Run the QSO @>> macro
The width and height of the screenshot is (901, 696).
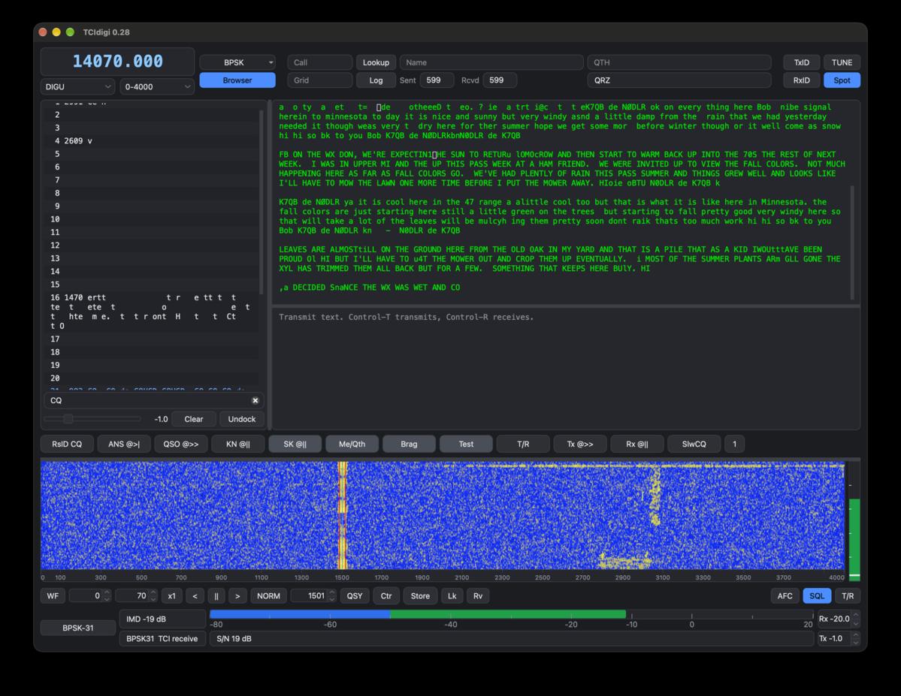point(180,444)
